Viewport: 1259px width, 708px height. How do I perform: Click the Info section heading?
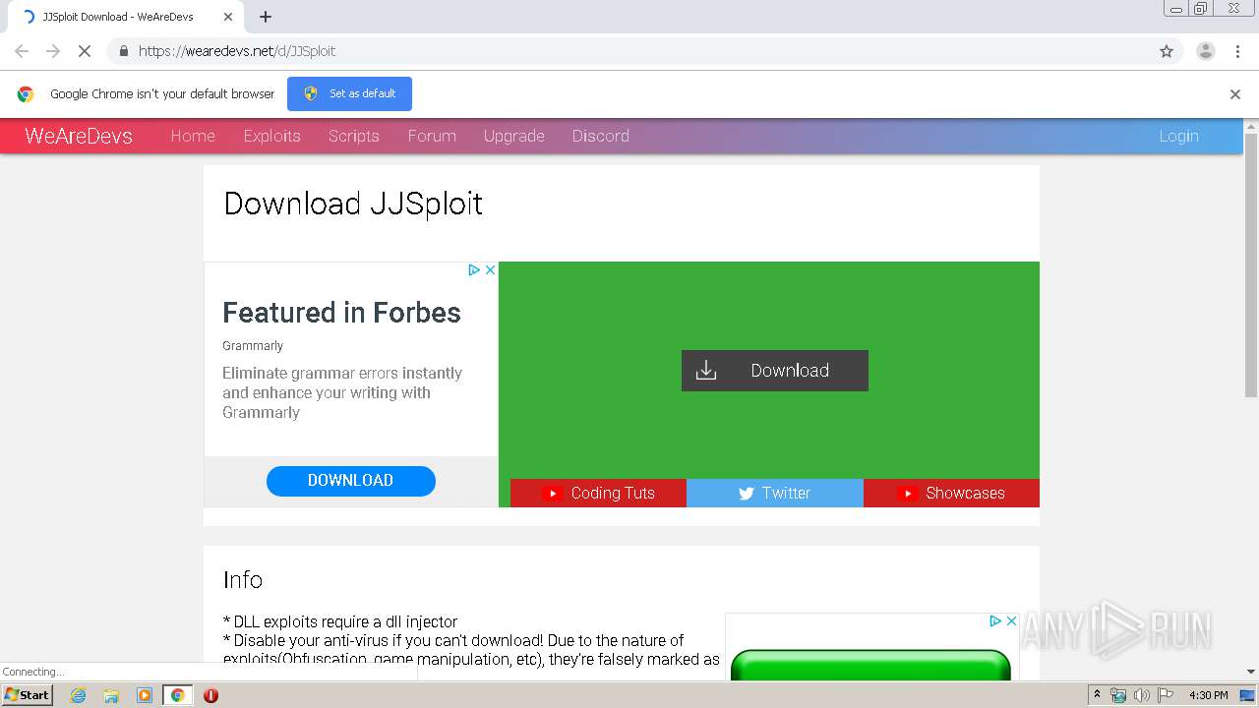pyautogui.click(x=243, y=580)
